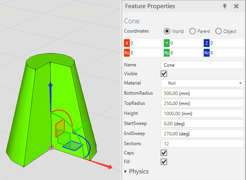The width and height of the screenshot is (246, 180).
Task: Click the blue Z coordinate label
Action: (x=206, y=43)
